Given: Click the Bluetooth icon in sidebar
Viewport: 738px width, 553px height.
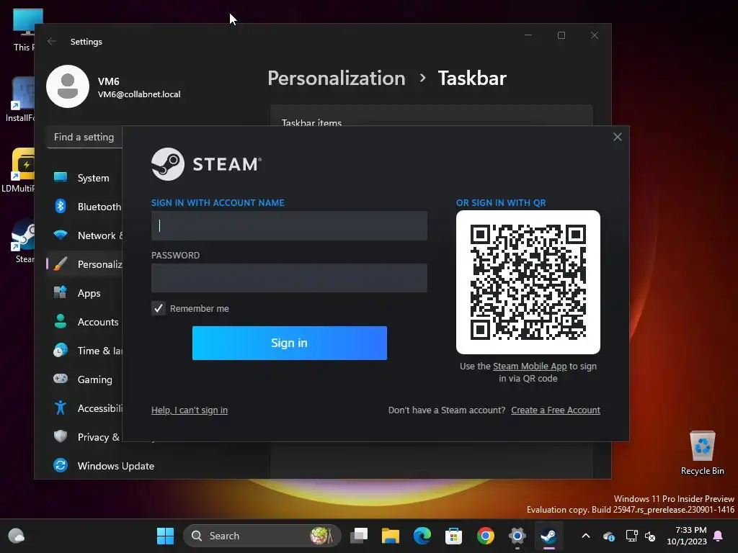Looking at the screenshot, I should pyautogui.click(x=61, y=206).
